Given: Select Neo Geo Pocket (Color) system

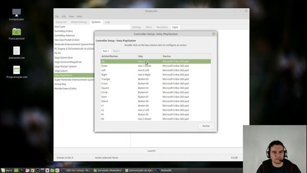Looking at the screenshot, I should 67,40.
